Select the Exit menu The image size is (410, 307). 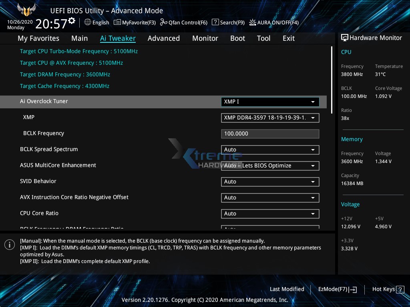coord(288,38)
